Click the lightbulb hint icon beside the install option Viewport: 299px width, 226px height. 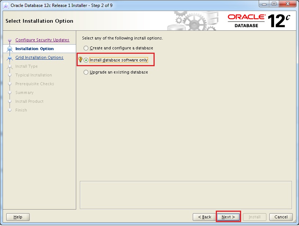tap(81, 60)
